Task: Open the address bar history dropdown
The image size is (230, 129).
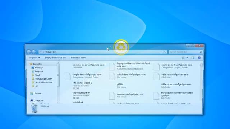Action: click(x=161, y=52)
